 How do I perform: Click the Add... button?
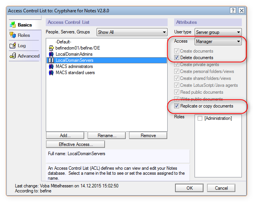pos(65,136)
